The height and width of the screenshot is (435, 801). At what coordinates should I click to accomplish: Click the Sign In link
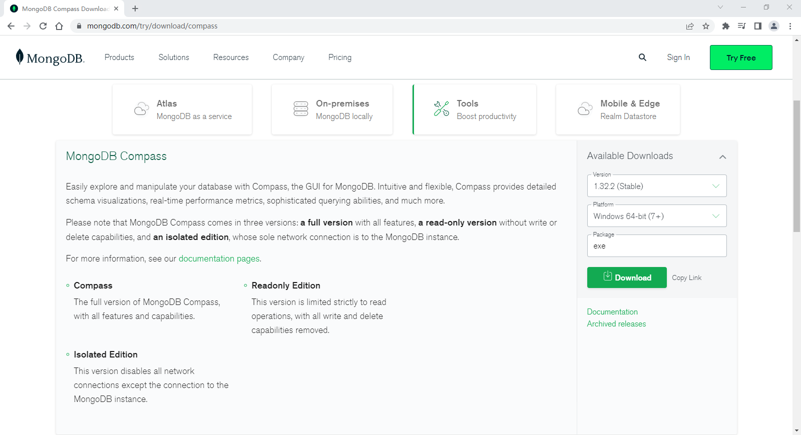[678, 57]
